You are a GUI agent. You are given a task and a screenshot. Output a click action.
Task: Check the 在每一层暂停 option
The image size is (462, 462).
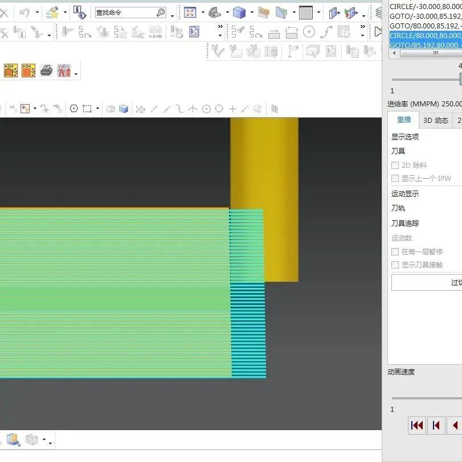pos(395,251)
